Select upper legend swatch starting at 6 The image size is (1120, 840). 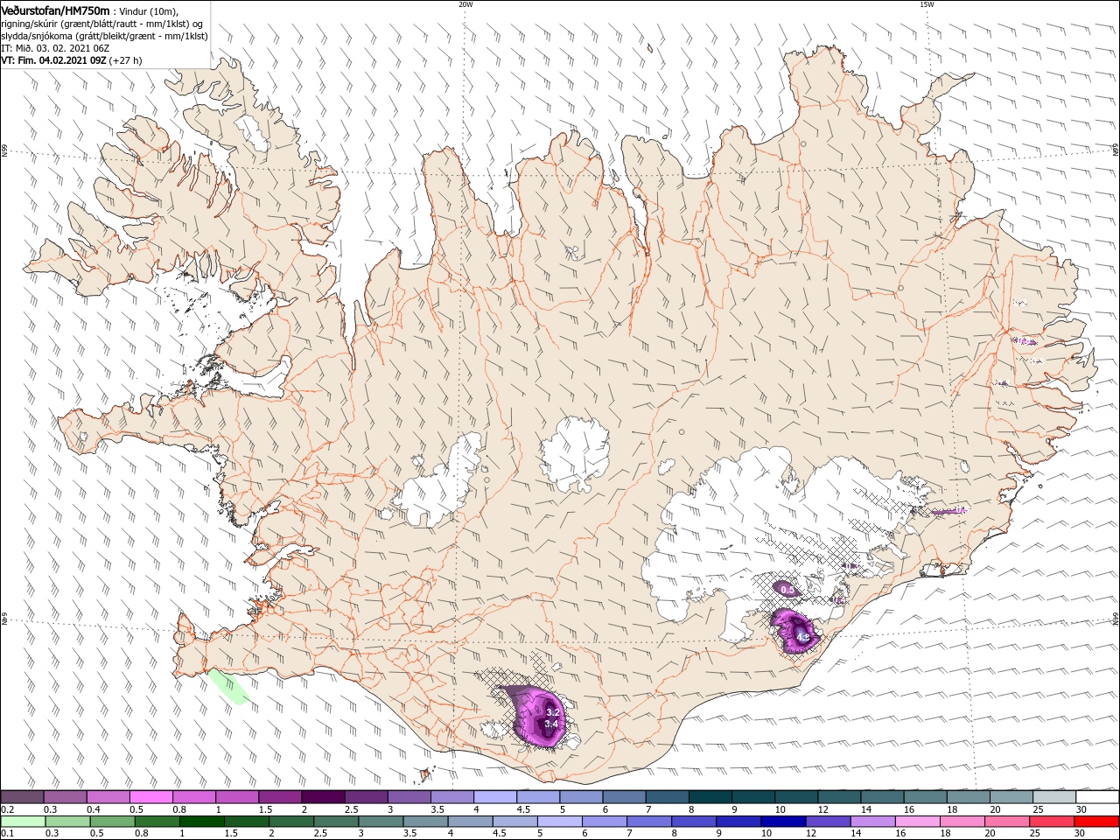pyautogui.click(x=622, y=797)
